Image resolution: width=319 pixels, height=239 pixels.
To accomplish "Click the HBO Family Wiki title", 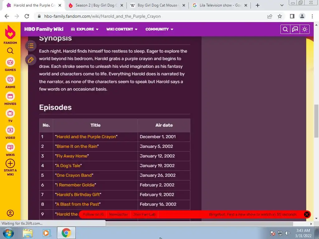I will coord(44,29).
